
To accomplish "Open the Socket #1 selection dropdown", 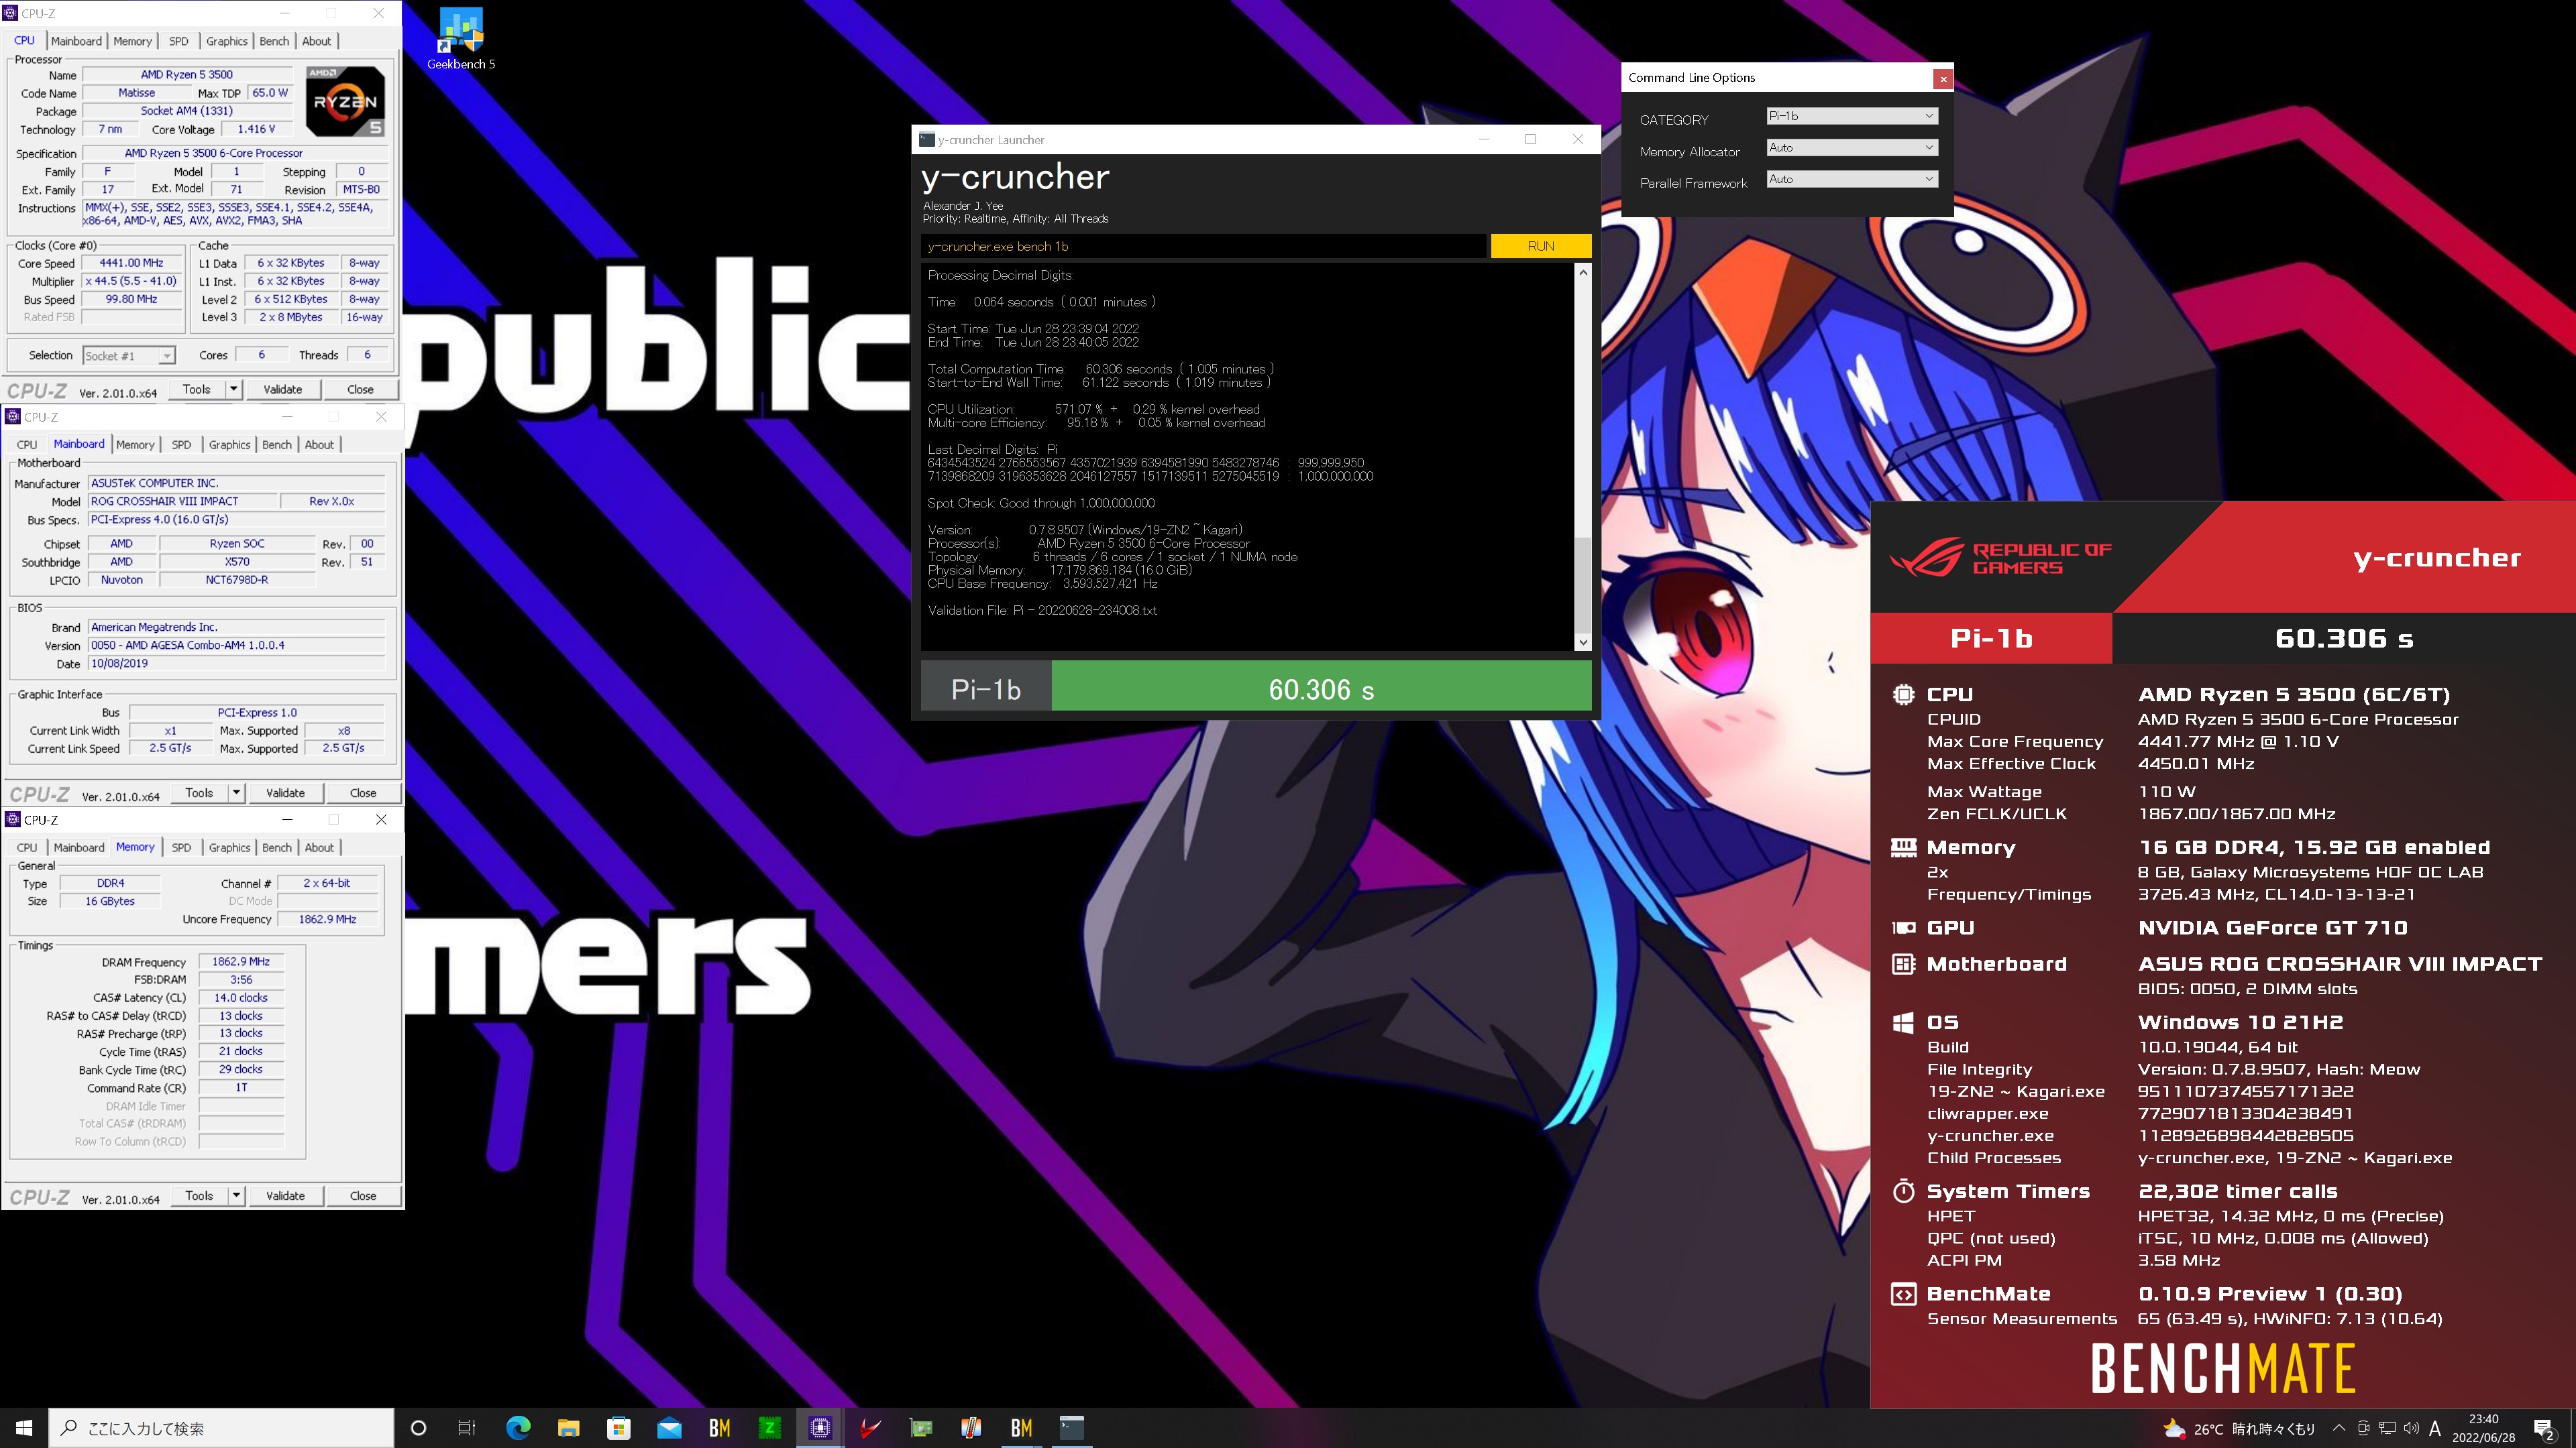I will 129,356.
